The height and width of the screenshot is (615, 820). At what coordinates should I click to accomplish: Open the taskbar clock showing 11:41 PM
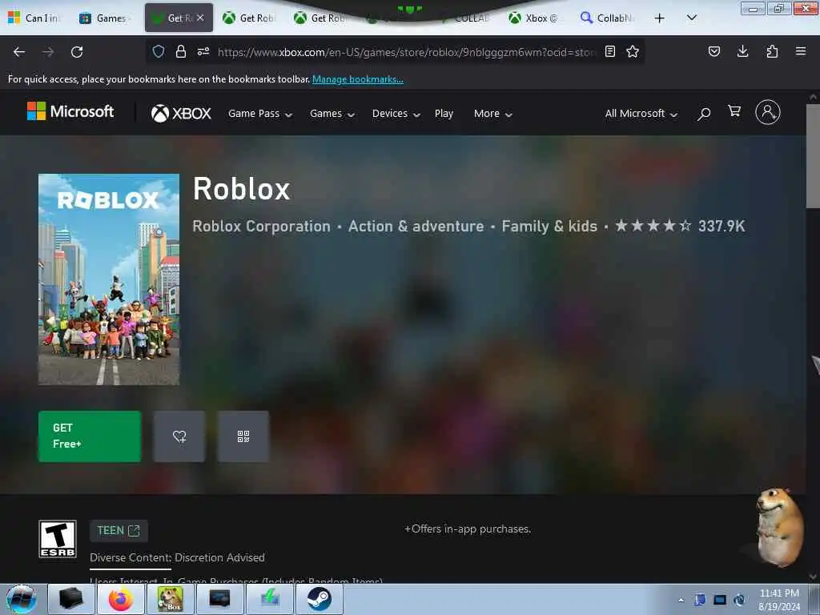point(779,600)
